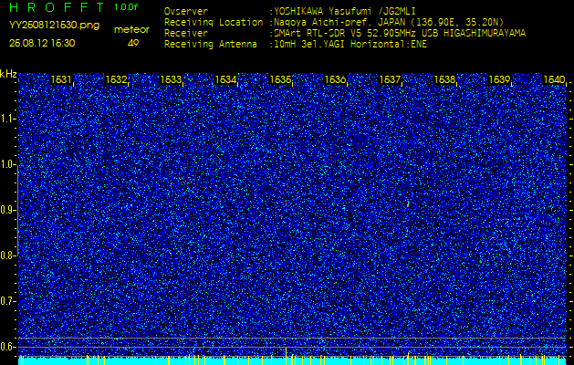Click the meteor label above the count
Screen dimensions: 574x365
click(131, 30)
